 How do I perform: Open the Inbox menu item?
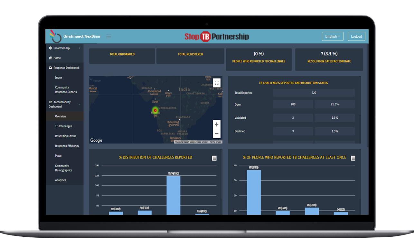pyautogui.click(x=59, y=78)
